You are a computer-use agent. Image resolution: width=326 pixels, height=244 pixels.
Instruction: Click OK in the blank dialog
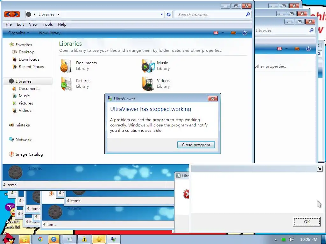pos(307,221)
